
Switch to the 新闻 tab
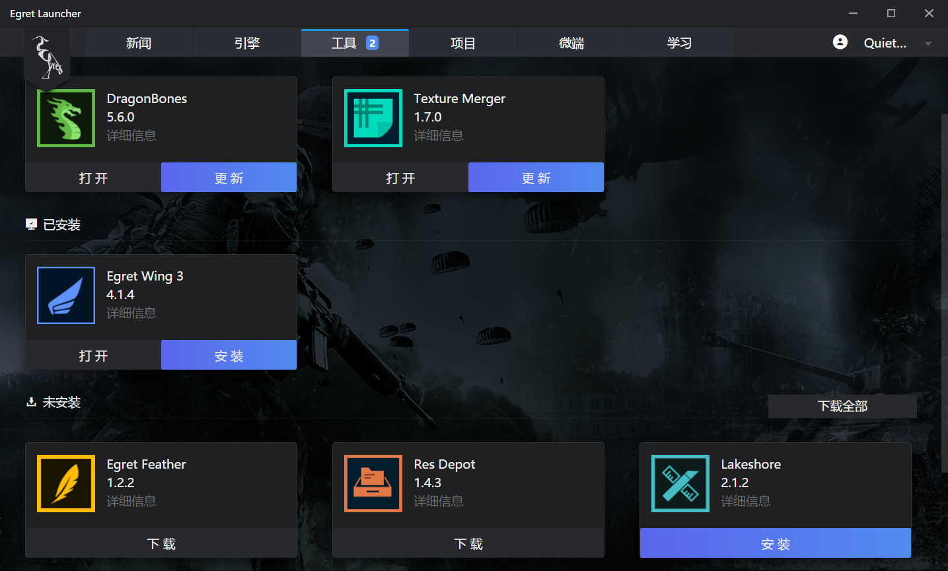[x=139, y=44]
